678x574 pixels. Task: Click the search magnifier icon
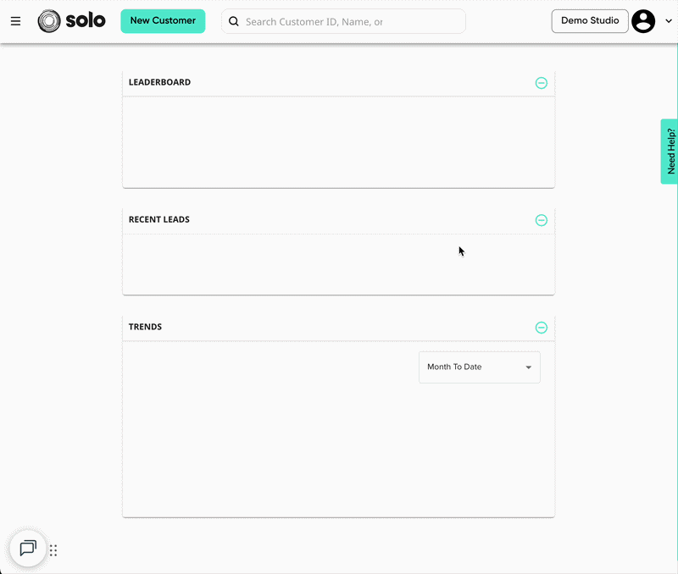(x=234, y=21)
